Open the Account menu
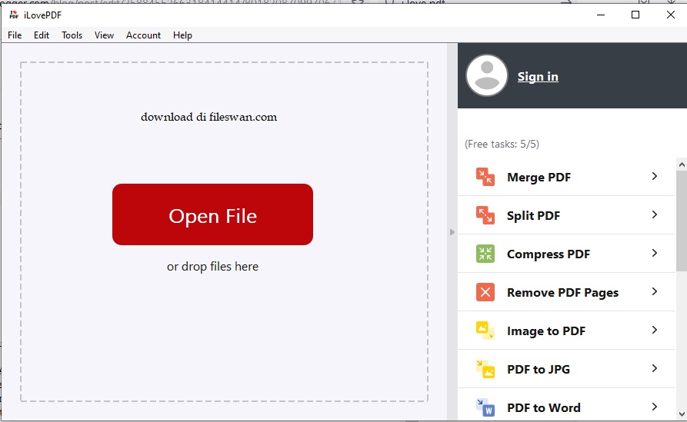The image size is (687, 422). pos(143,35)
